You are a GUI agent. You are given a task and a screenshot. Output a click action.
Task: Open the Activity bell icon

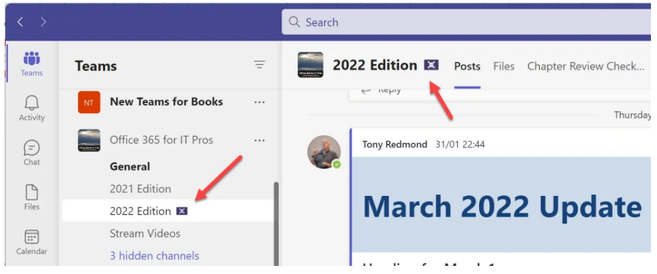point(32,108)
